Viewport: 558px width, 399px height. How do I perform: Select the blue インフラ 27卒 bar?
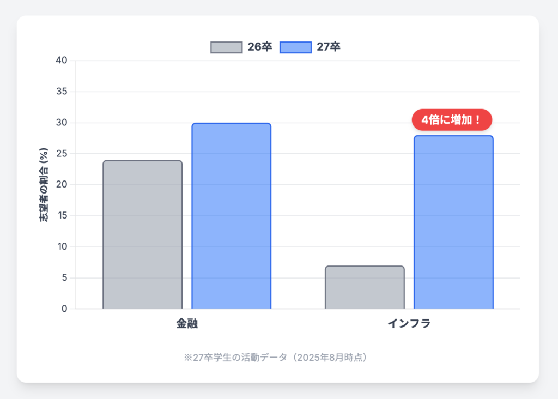[x=453, y=222]
